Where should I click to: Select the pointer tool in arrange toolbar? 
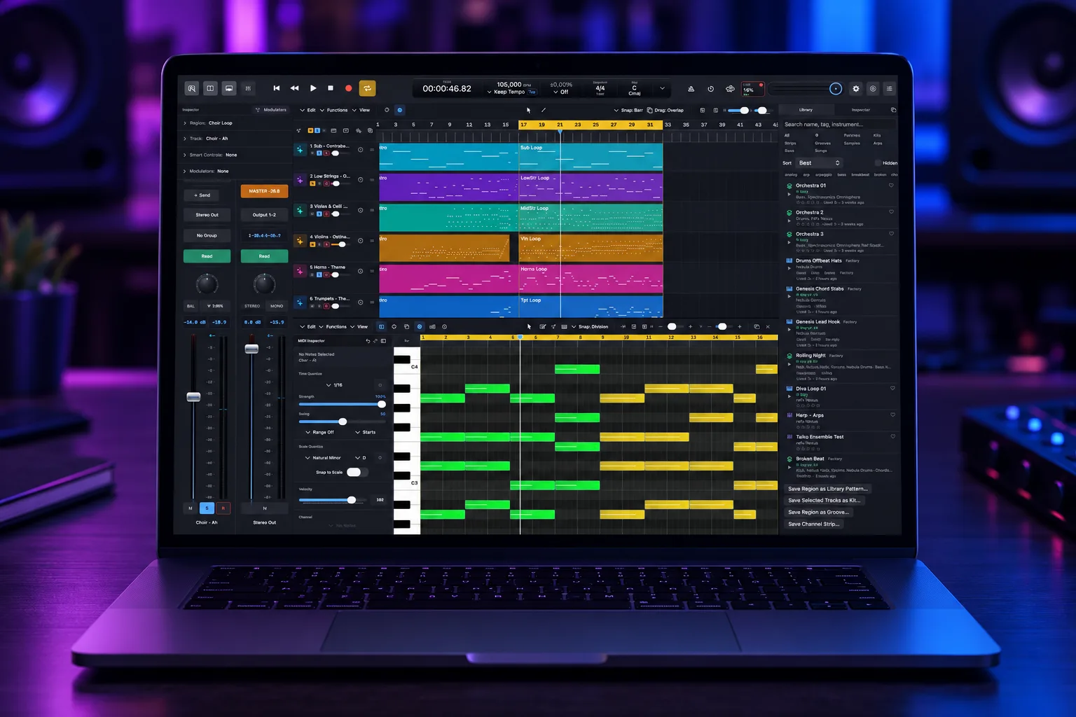(528, 110)
